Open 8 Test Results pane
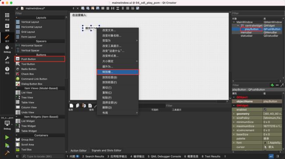The height and width of the screenshot is (159, 285). pos(211,156)
